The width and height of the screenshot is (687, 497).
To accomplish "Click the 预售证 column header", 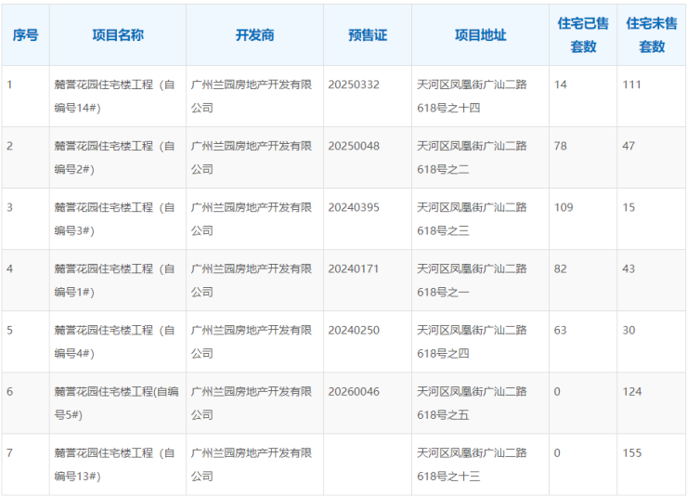I will [368, 35].
